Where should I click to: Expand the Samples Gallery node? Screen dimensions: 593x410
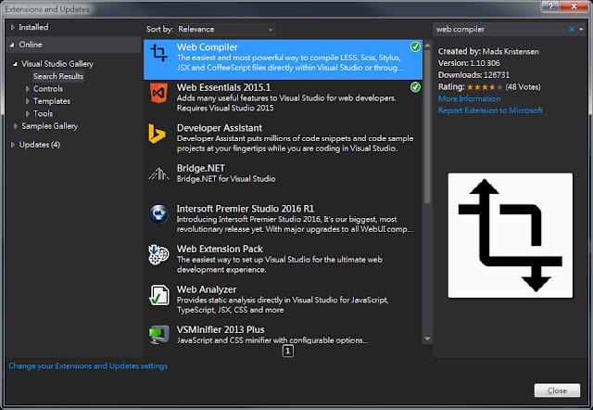16,126
